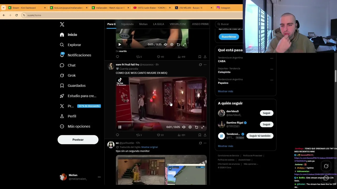Switch to the Para ti tab

111,24
